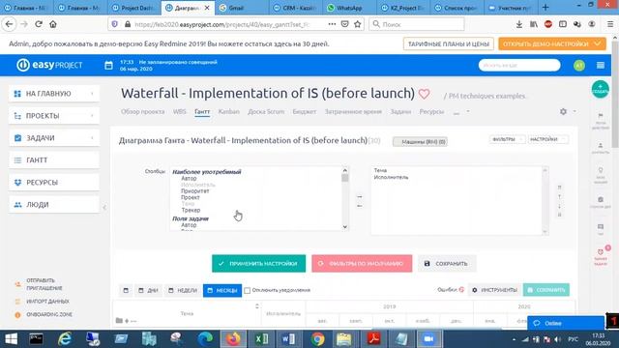Open the Kanban project tab

pos(229,112)
